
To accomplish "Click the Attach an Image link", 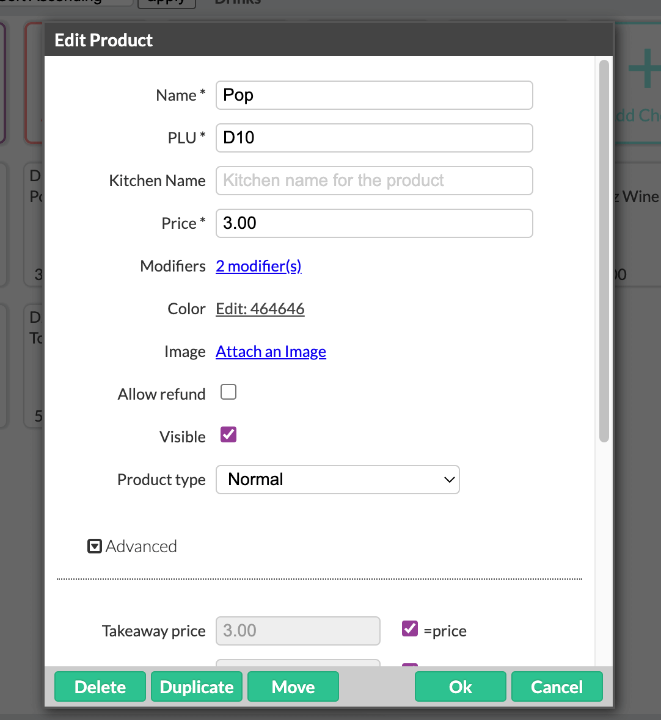I will tap(271, 351).
